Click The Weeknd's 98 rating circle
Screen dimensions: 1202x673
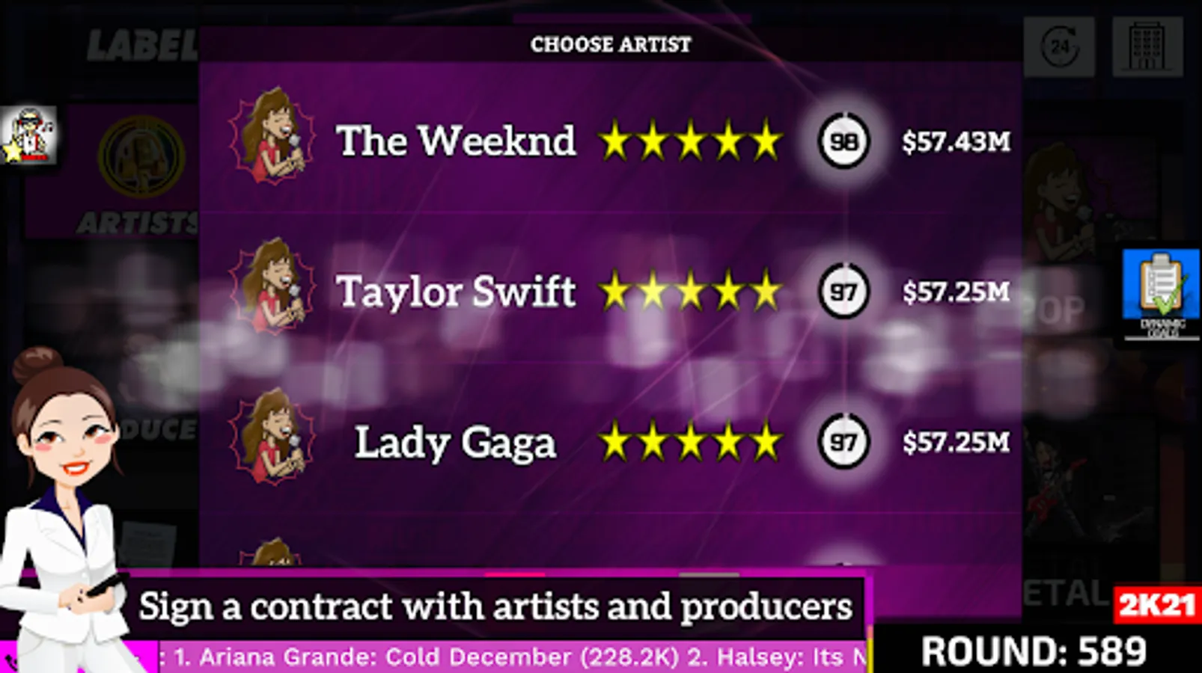(x=843, y=141)
